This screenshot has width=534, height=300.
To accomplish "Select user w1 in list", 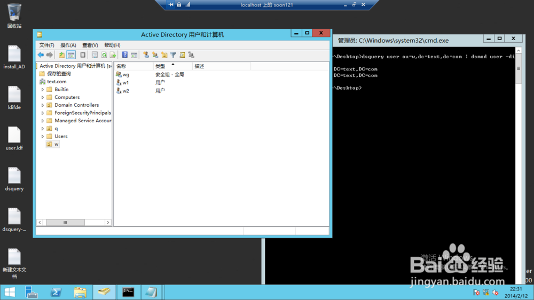I will coord(125,82).
